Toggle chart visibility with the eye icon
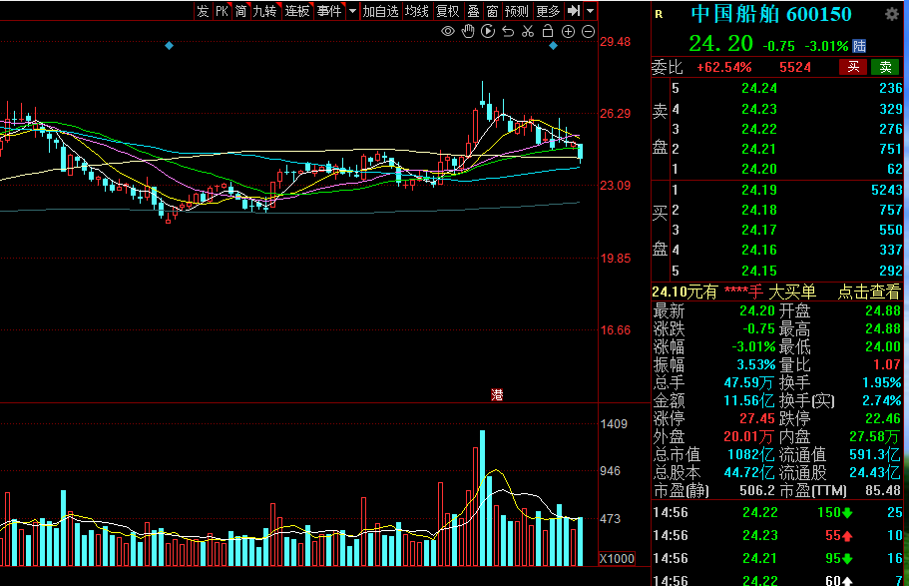Image resolution: width=909 pixels, height=586 pixels. [448, 32]
